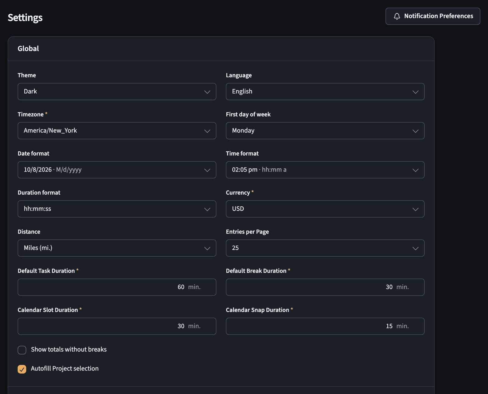Click the Calendar Slot Duration field
This screenshot has height=394, width=488.
click(x=117, y=326)
